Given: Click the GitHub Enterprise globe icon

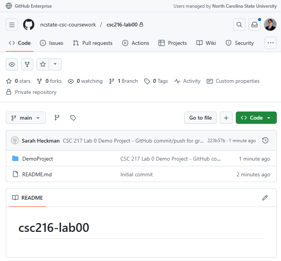Looking at the screenshot, I should [x=9, y=6].
